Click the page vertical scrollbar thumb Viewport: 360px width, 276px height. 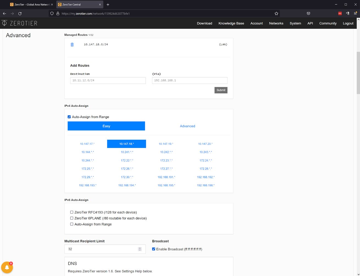(358, 73)
